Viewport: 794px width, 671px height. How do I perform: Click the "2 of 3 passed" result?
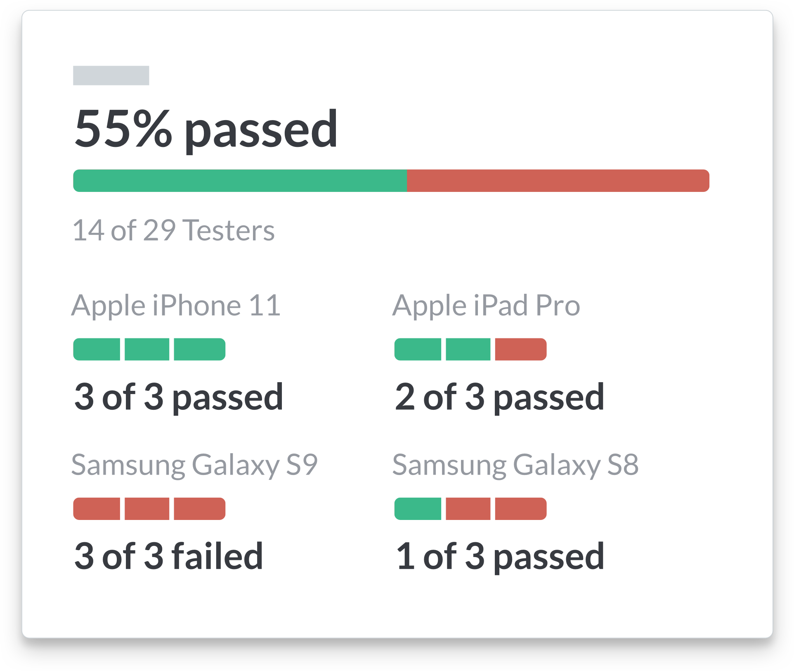point(499,397)
